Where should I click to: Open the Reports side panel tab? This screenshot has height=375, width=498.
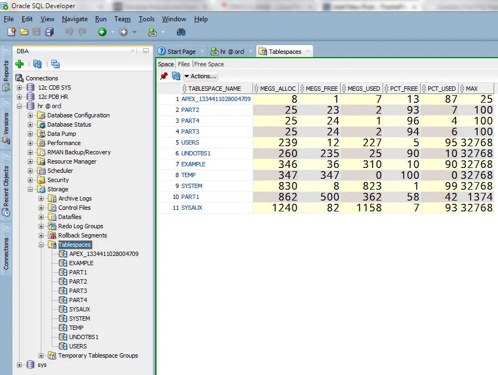[x=6, y=76]
